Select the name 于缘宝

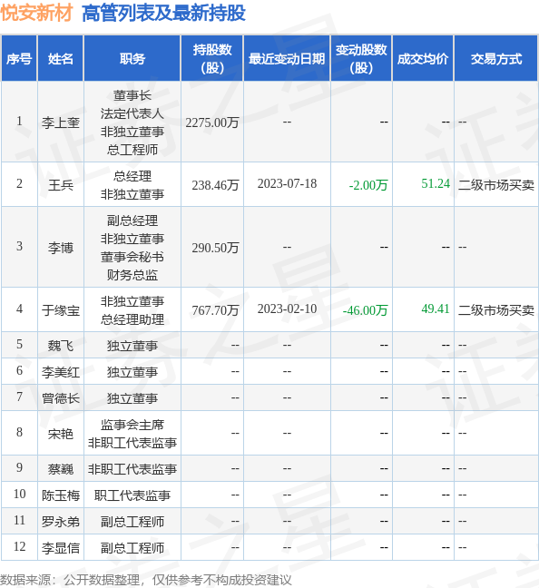tap(61, 310)
